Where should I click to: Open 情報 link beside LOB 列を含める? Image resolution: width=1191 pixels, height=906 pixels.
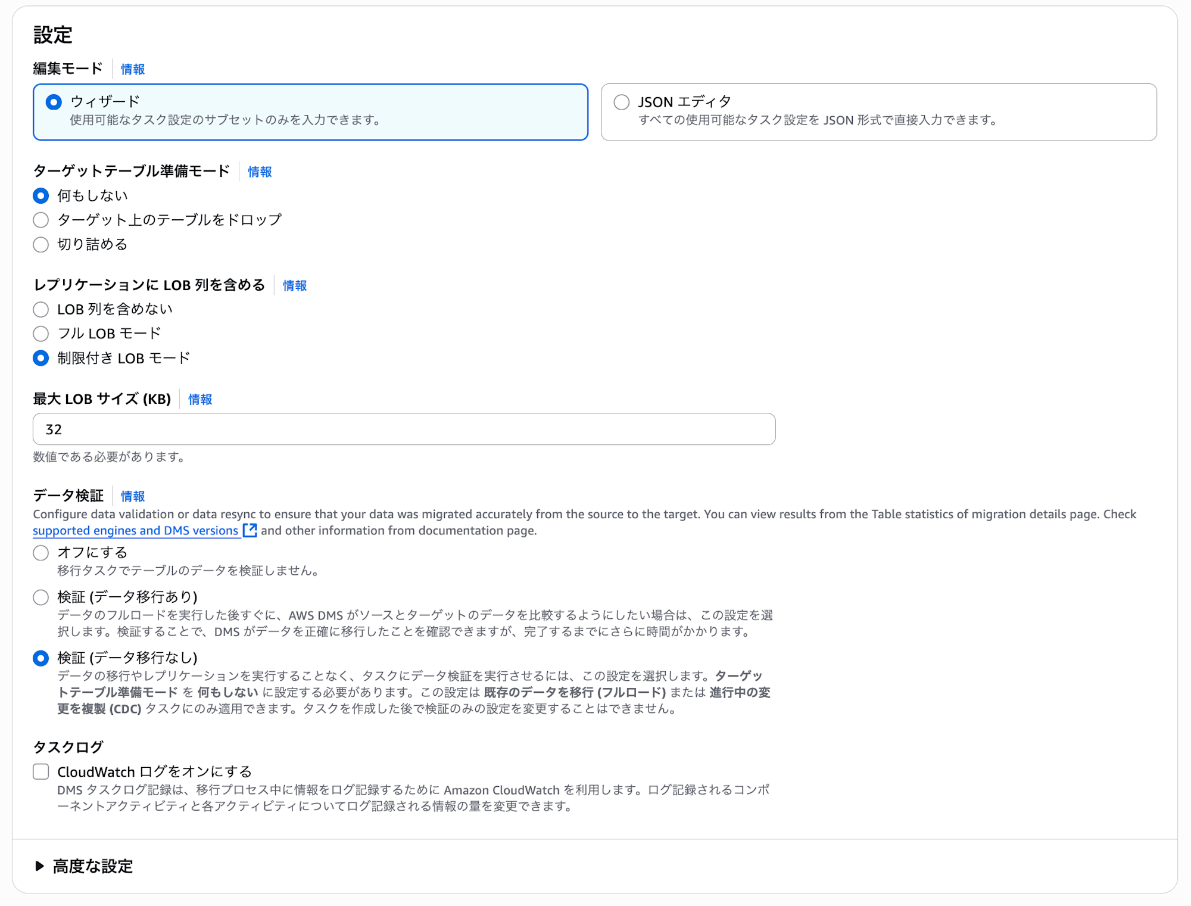tap(294, 285)
